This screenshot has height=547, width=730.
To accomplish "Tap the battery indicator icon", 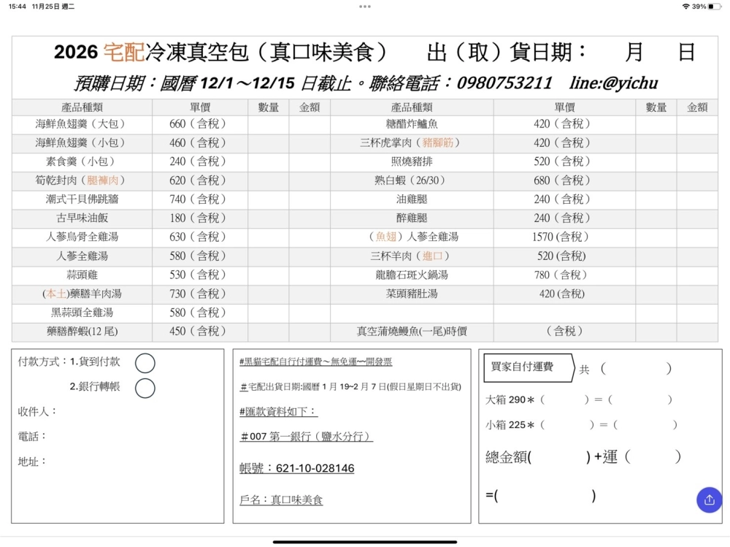I will pyautogui.click(x=715, y=6).
